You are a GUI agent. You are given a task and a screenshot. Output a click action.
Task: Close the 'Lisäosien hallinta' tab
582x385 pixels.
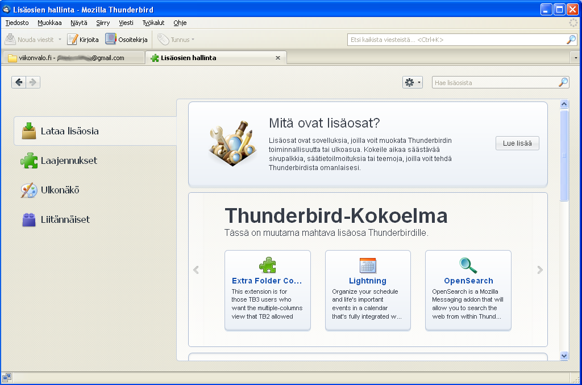pyautogui.click(x=277, y=58)
